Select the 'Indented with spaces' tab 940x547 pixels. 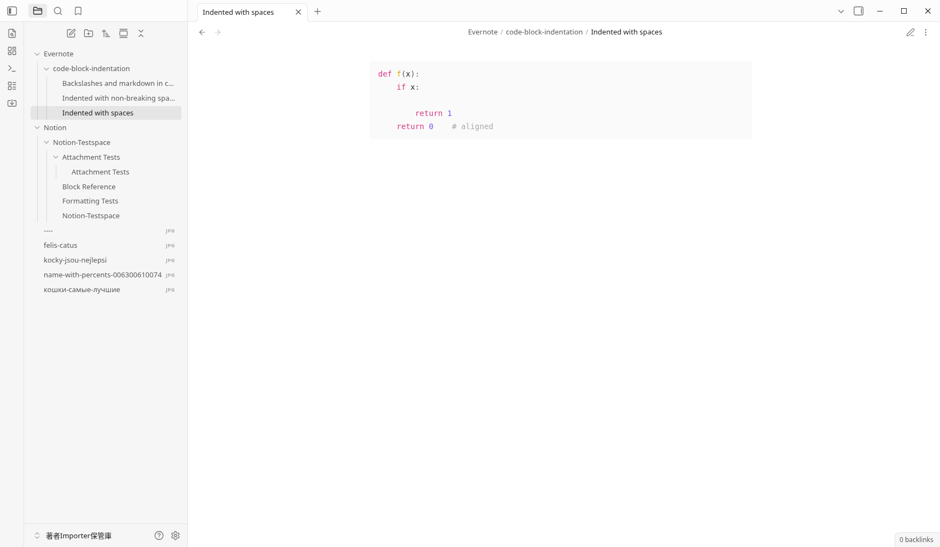click(x=252, y=12)
